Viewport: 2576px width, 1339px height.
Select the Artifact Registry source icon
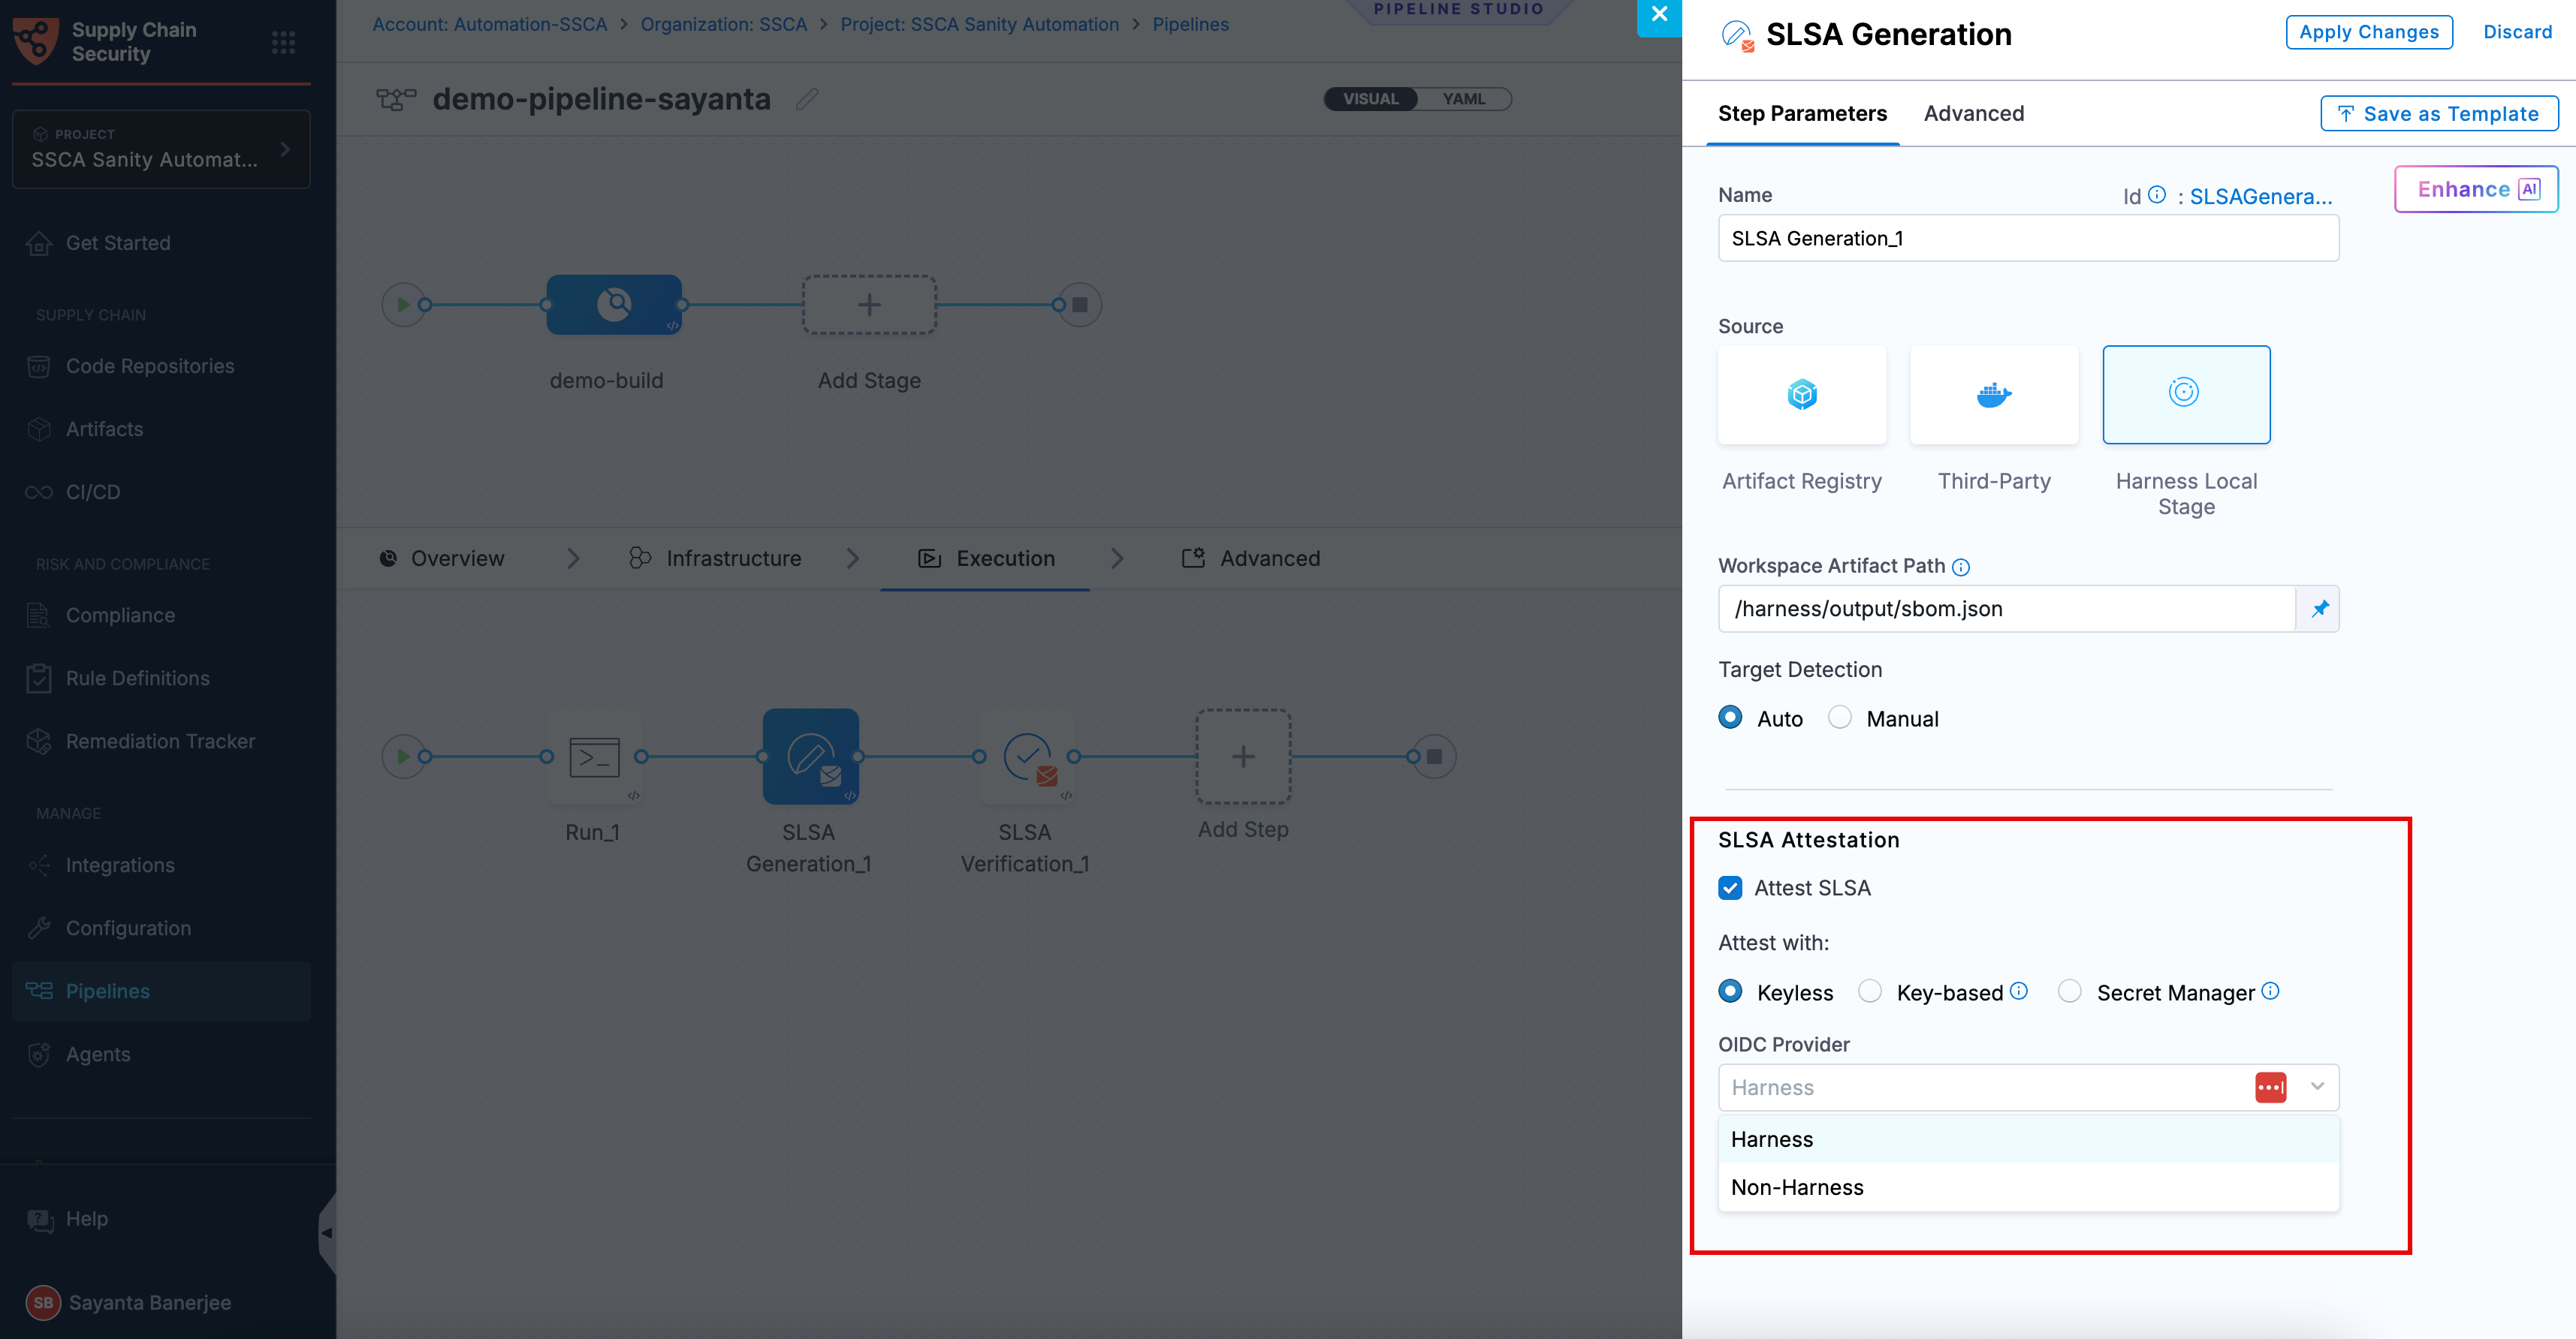click(x=1802, y=394)
